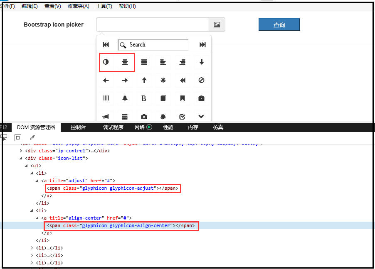Image resolution: width=375 pixels, height=269 pixels.
Task: Choose the camera icon
Action: 144,117
